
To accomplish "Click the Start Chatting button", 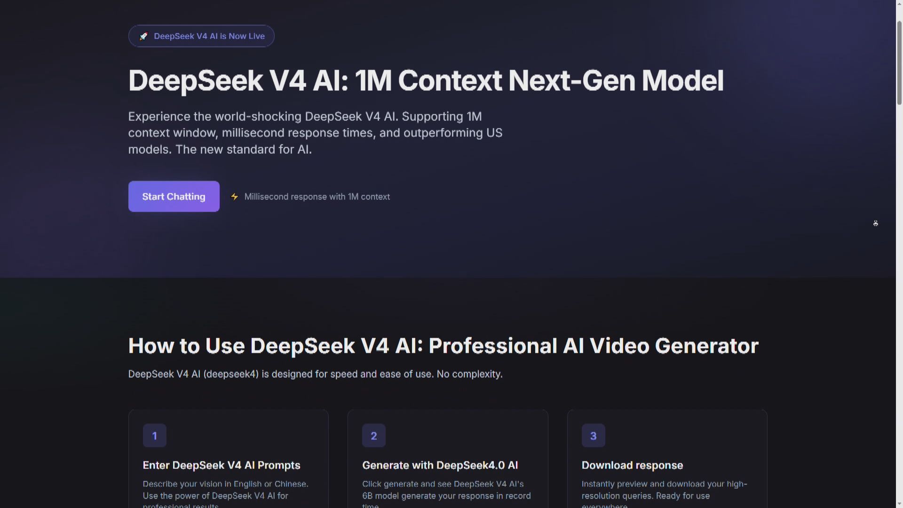I will tap(174, 196).
